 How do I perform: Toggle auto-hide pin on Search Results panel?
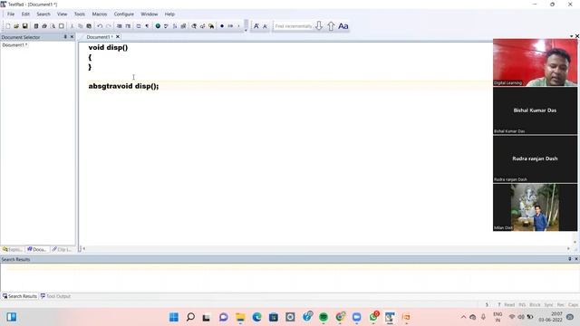(x=570, y=259)
